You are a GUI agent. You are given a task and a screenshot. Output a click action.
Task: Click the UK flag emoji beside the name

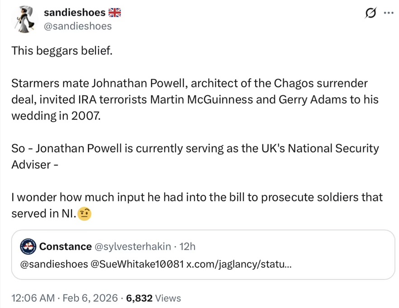point(115,13)
